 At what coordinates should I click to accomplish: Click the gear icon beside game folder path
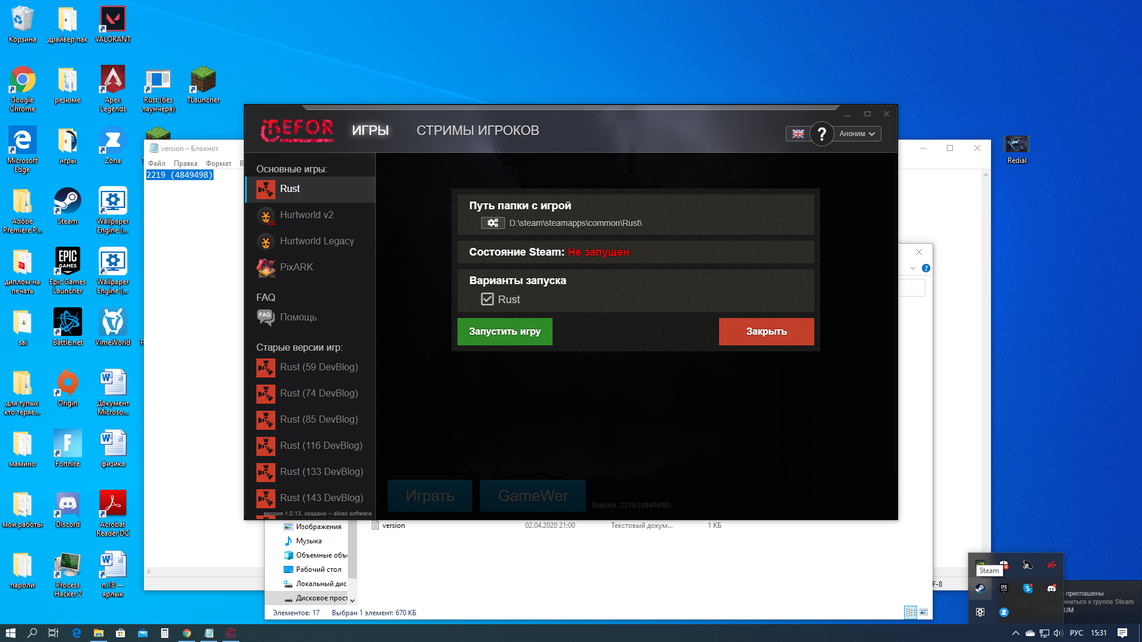tap(492, 223)
